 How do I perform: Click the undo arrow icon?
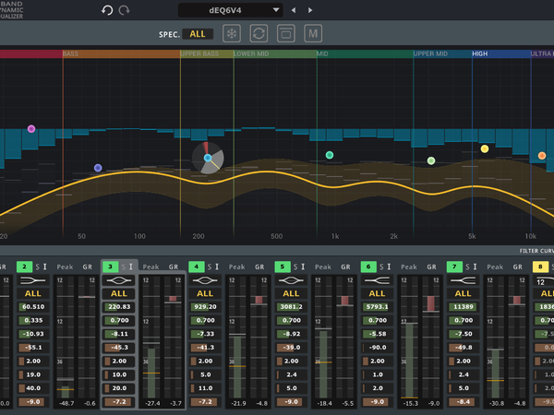pos(107,10)
